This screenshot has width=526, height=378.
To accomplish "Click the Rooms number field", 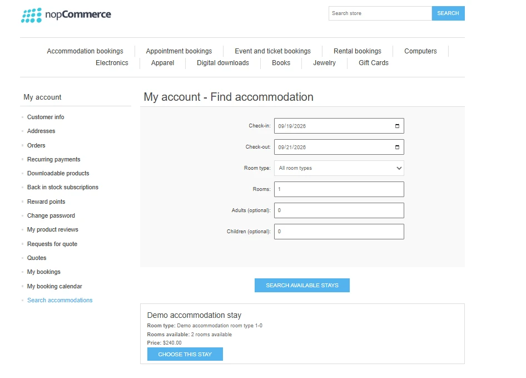I will coord(339,189).
